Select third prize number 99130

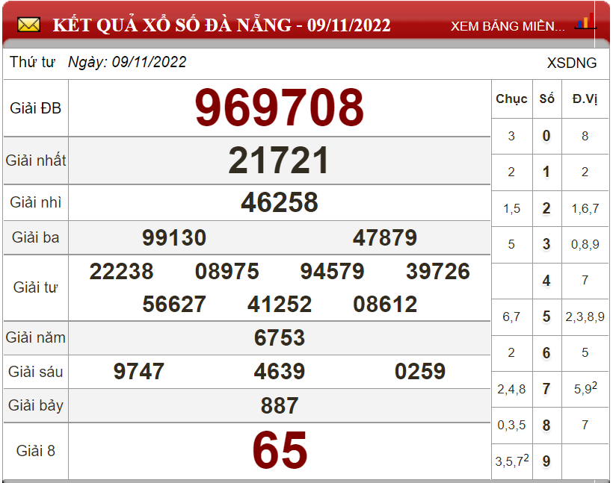coord(174,237)
